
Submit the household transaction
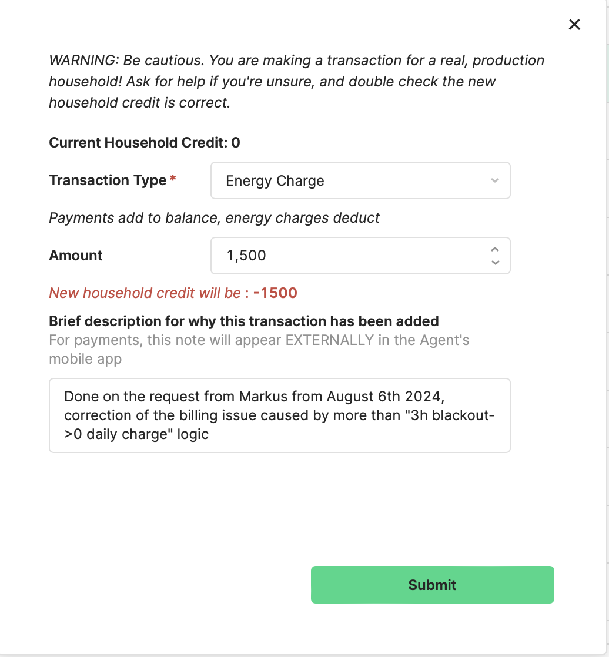coord(432,585)
